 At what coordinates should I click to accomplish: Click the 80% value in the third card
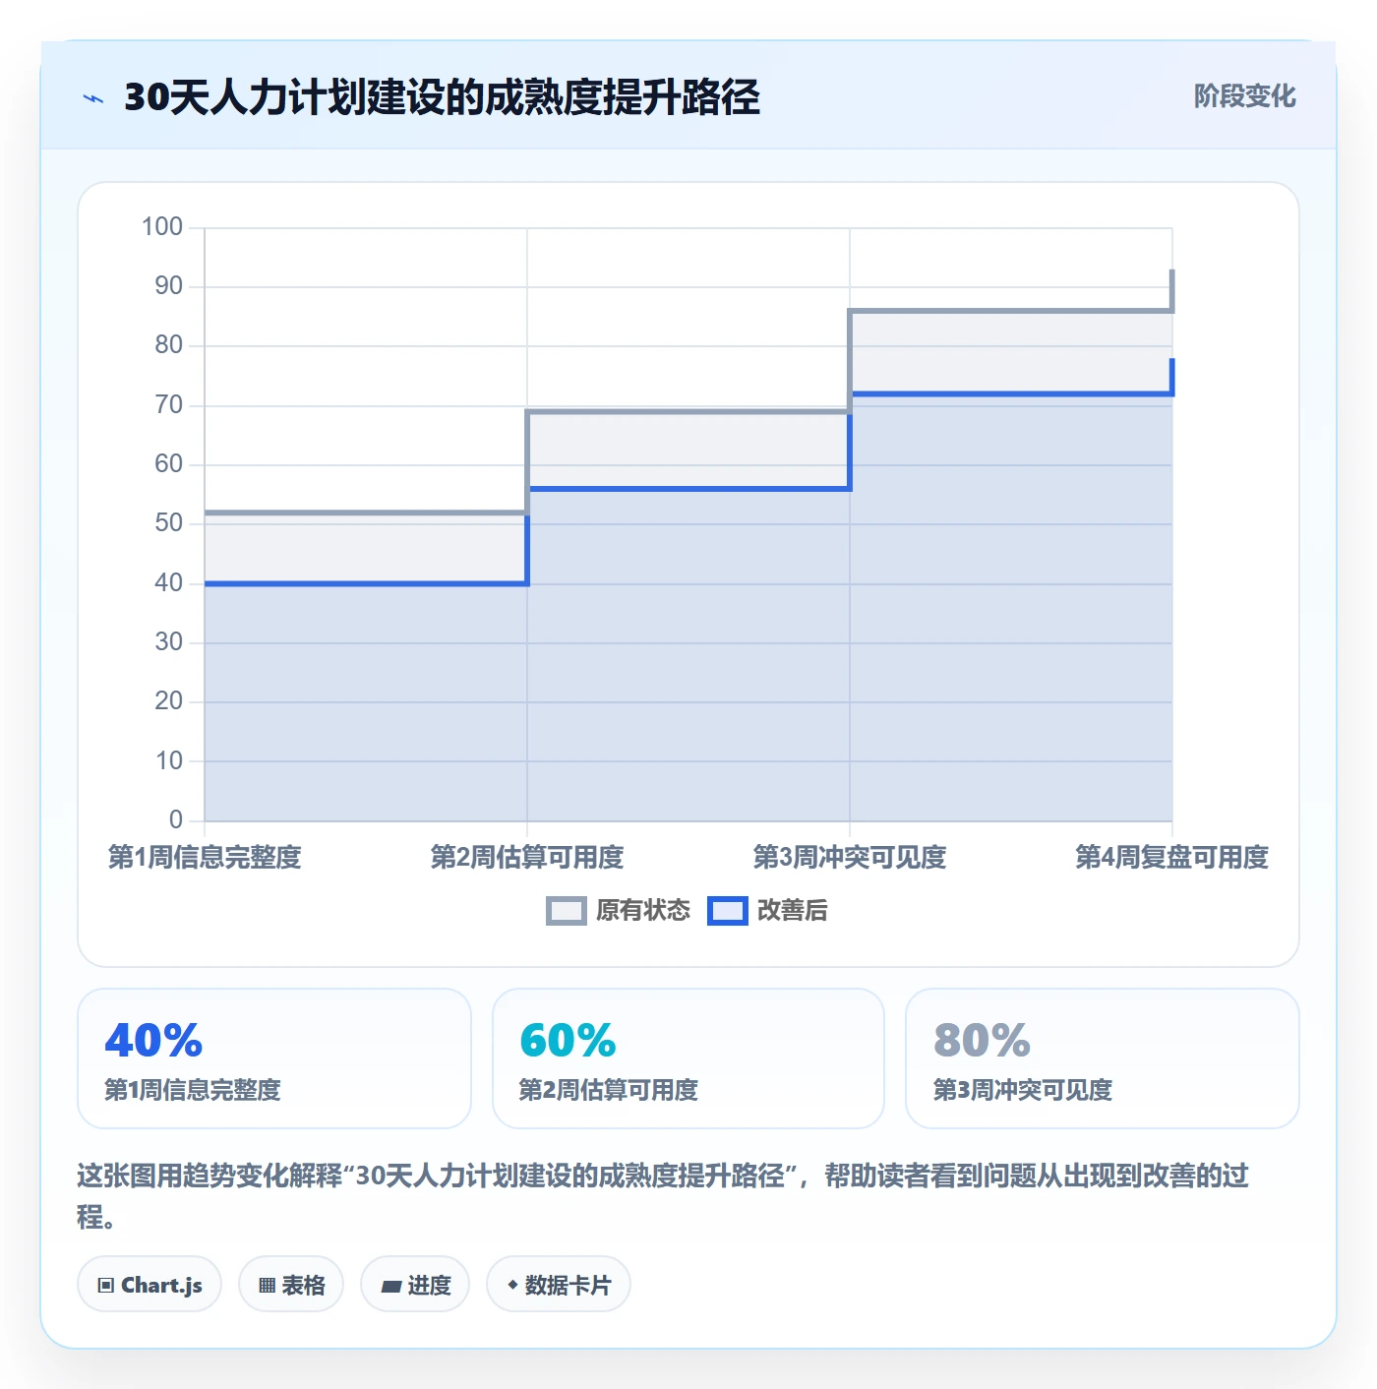(x=982, y=1040)
